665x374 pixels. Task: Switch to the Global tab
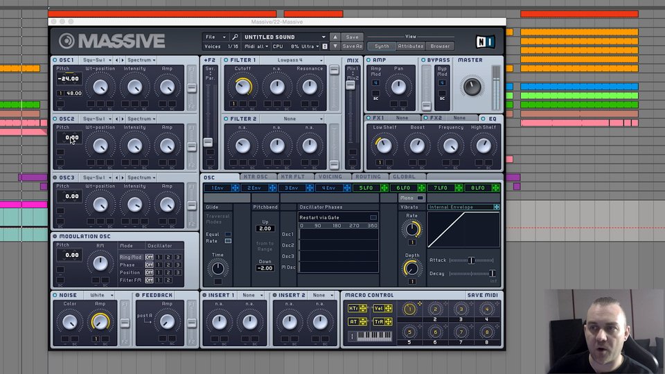(x=404, y=177)
